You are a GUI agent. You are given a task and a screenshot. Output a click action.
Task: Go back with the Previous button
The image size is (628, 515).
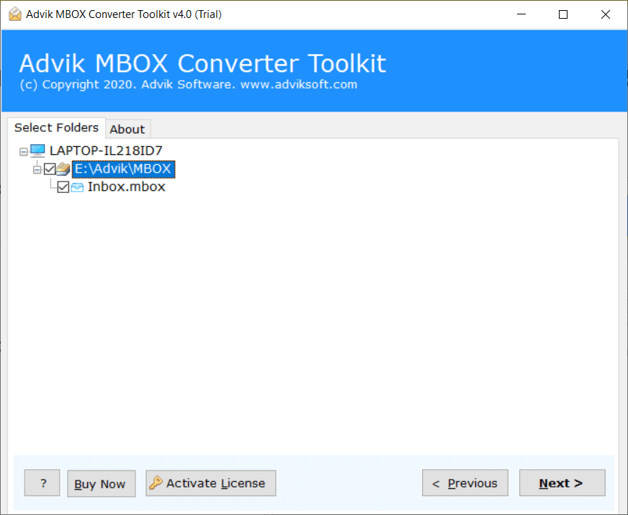465,483
